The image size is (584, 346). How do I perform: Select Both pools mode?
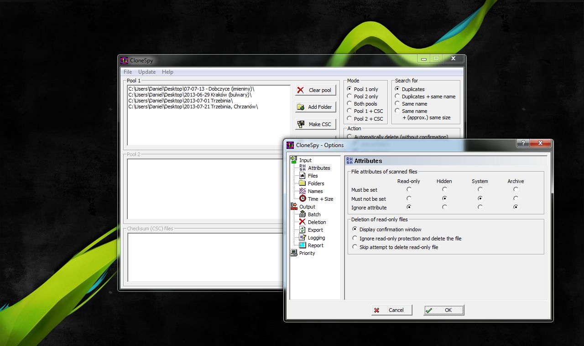[362, 104]
